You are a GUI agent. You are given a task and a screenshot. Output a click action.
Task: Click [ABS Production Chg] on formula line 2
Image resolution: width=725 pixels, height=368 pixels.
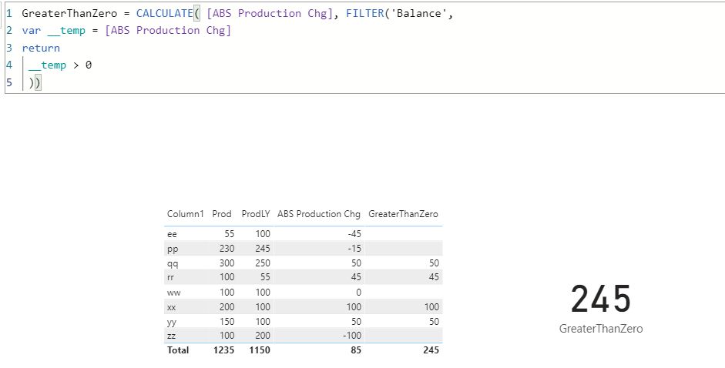tap(168, 31)
